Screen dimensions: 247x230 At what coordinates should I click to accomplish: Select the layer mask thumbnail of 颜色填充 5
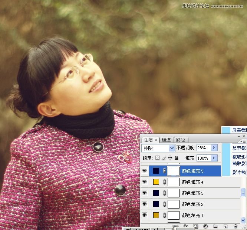coord(174,171)
